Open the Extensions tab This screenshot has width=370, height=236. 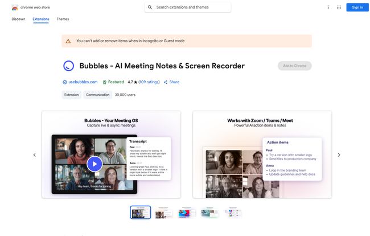(41, 19)
